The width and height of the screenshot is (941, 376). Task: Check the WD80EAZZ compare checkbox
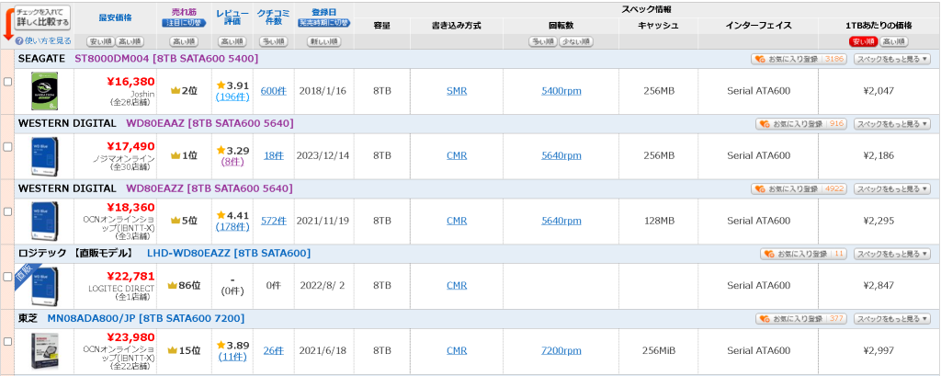point(7,211)
